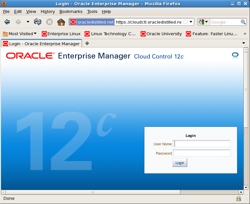250x204 pixels.
Task: Open the History menu
Action: click(48, 12)
